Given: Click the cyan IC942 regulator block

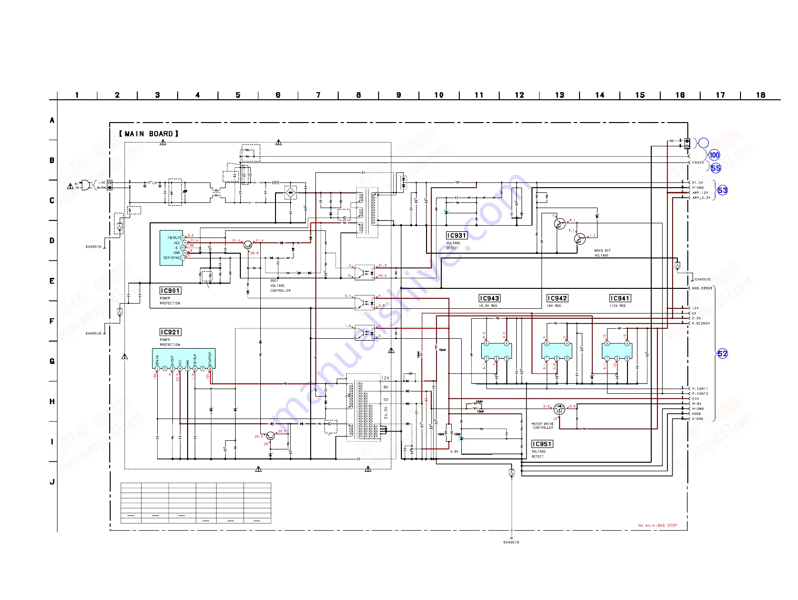Looking at the screenshot, I should [x=557, y=351].
